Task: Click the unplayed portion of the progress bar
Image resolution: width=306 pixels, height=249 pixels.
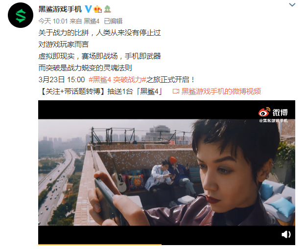Action: click(x=228, y=244)
